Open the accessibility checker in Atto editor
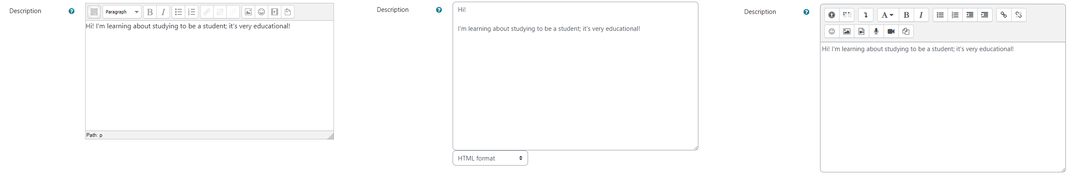This screenshot has width=1090, height=196. (x=832, y=15)
